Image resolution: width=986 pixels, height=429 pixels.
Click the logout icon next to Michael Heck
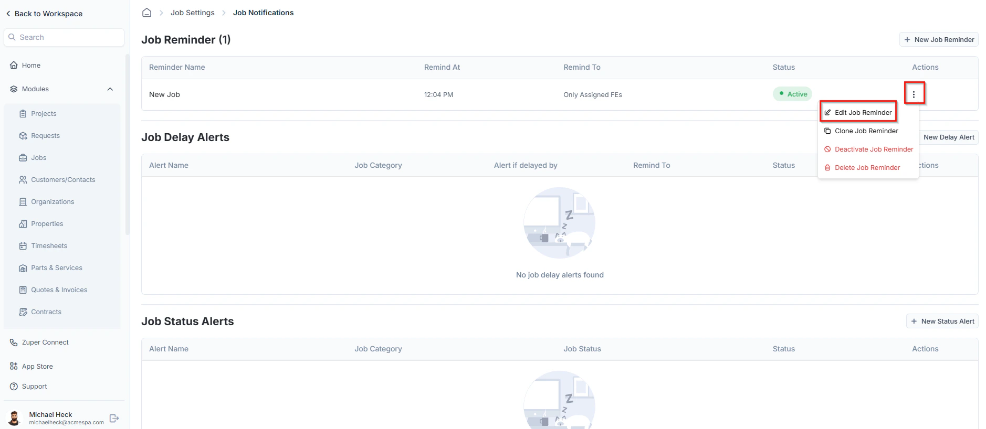click(114, 418)
